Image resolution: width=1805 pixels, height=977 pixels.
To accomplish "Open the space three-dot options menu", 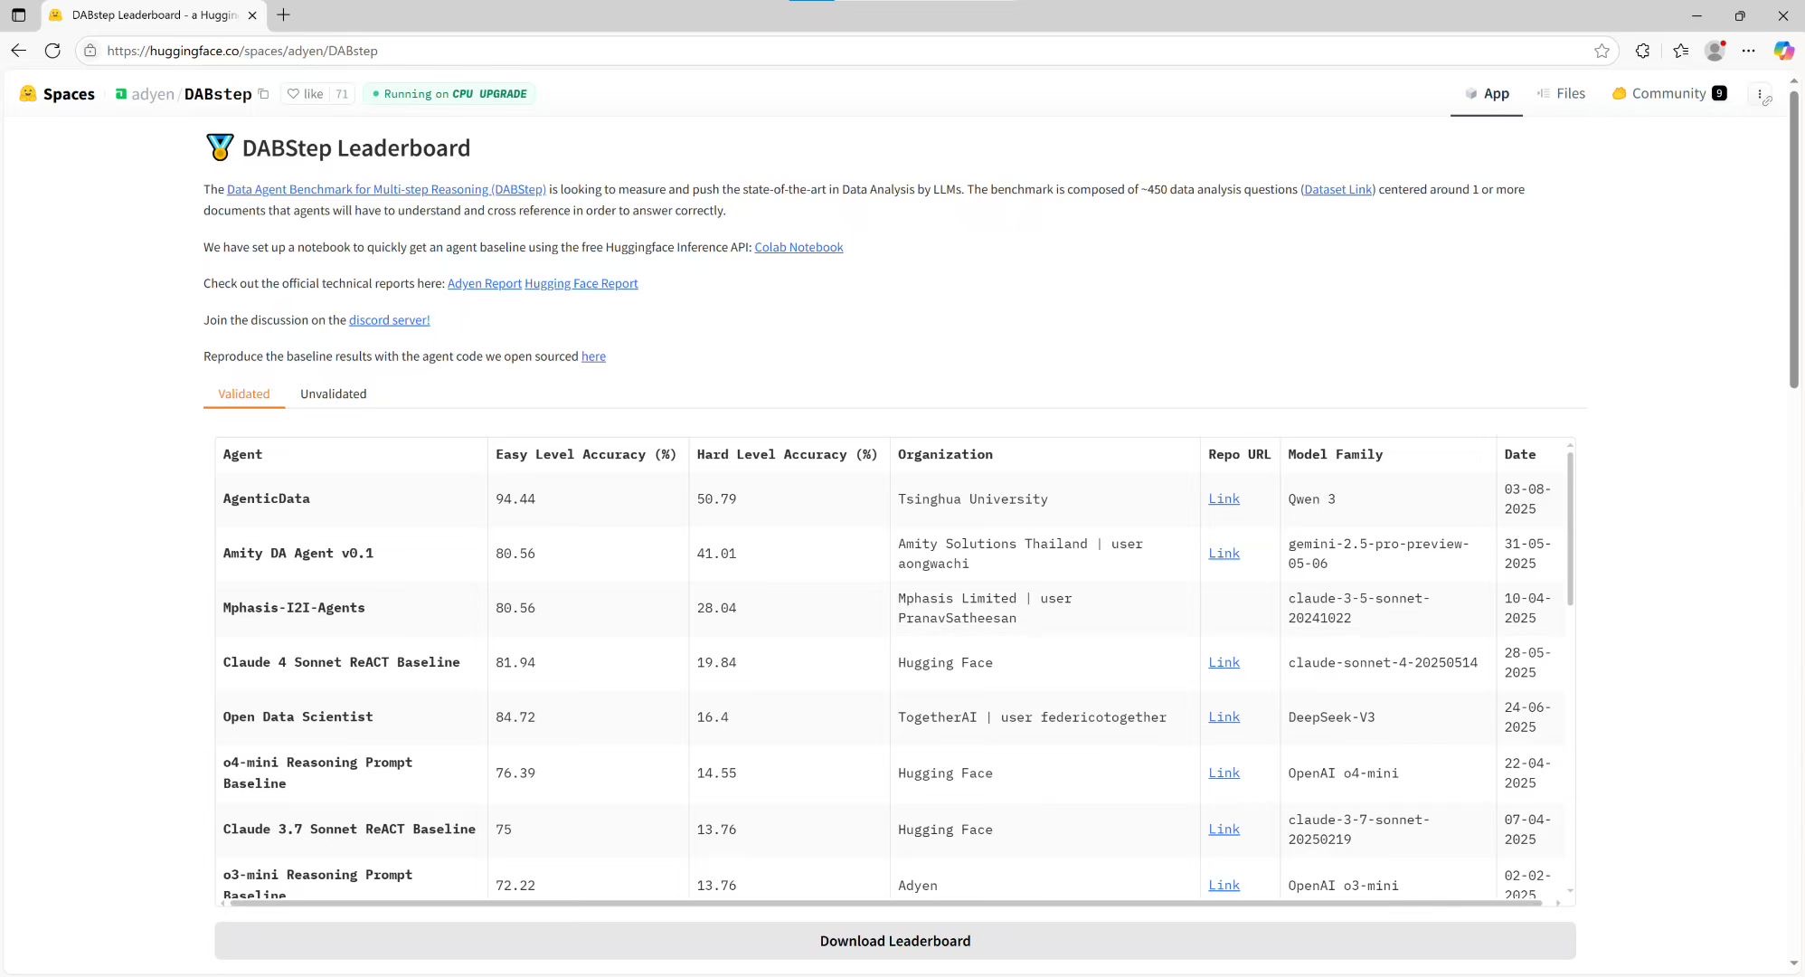I will point(1759,94).
